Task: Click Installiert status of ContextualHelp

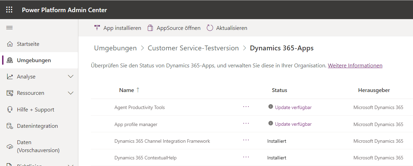Action: (x=277, y=158)
